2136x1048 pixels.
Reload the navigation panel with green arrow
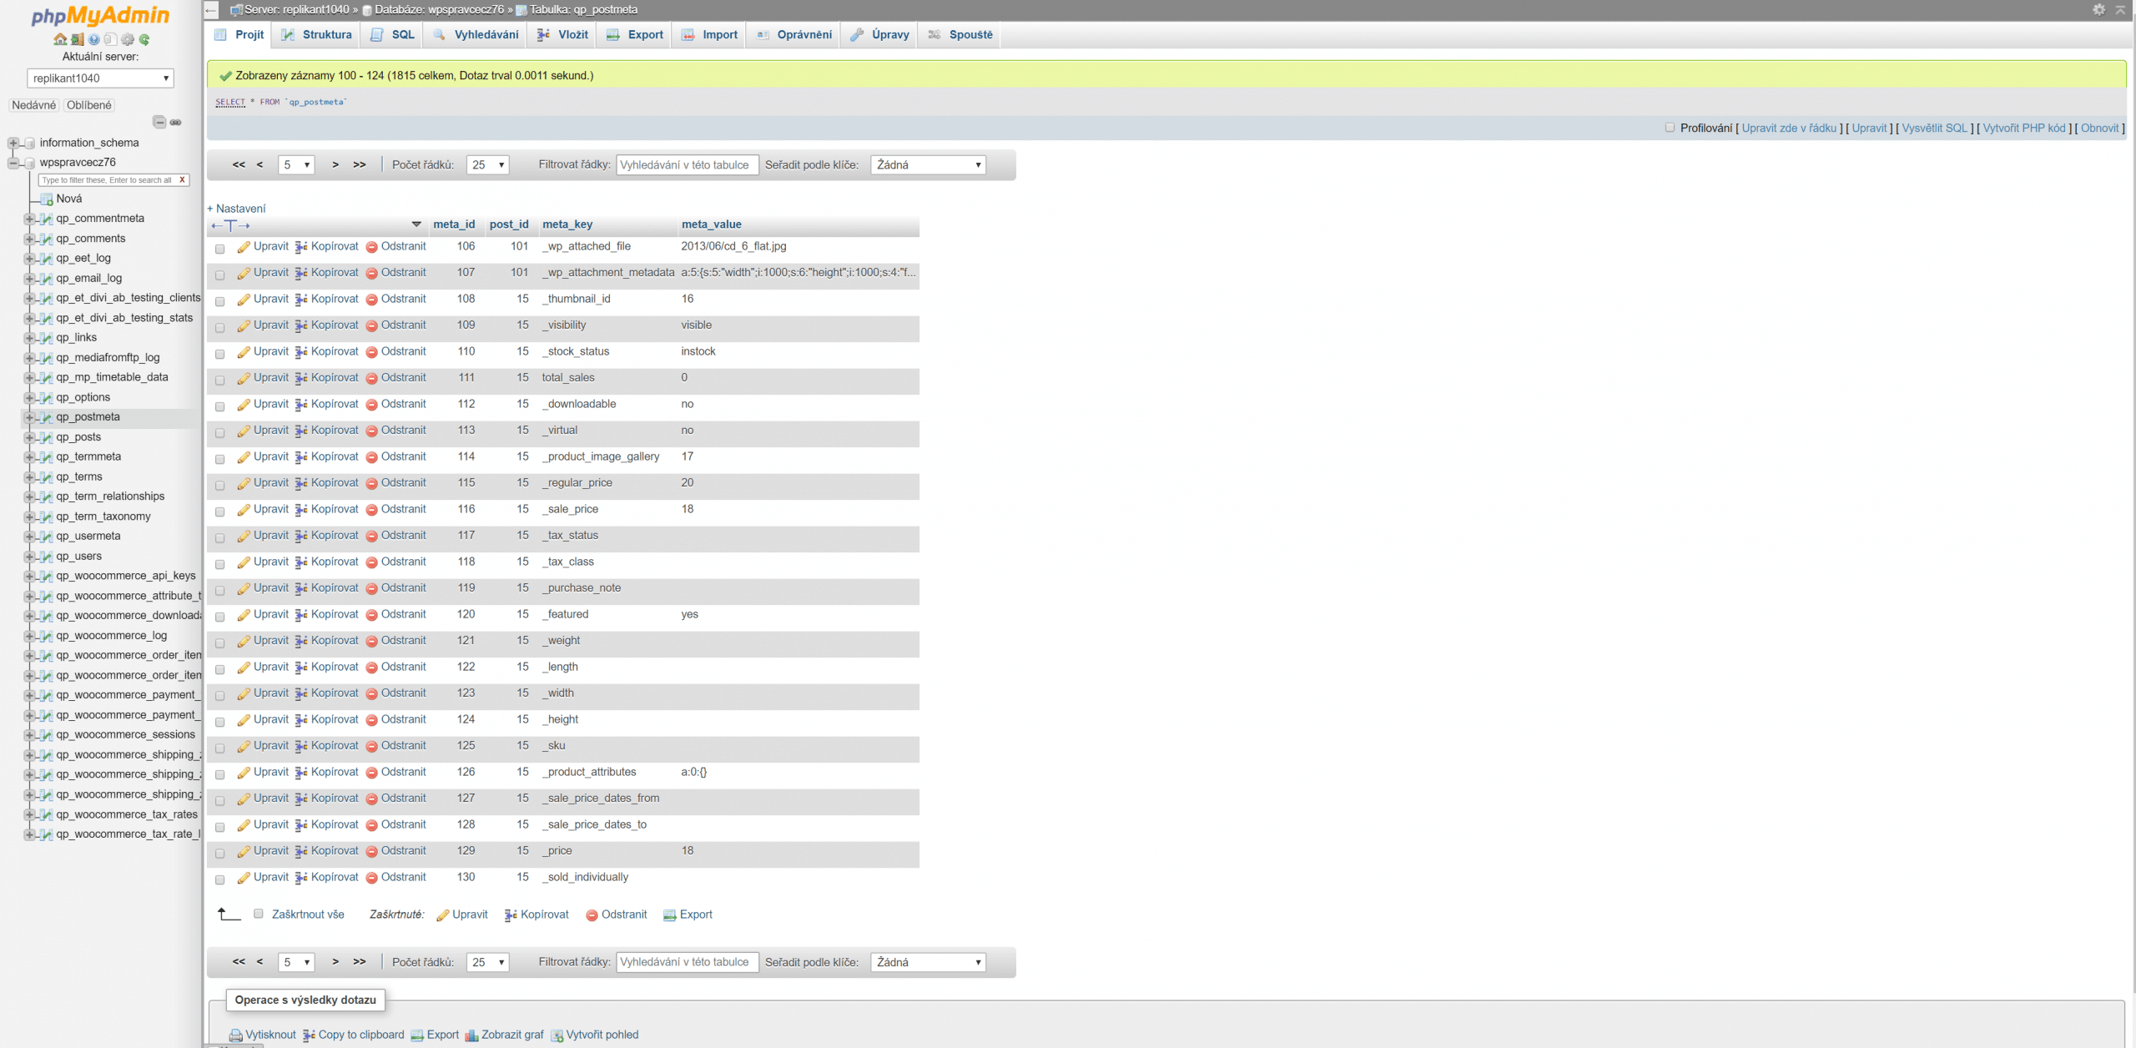coord(144,39)
